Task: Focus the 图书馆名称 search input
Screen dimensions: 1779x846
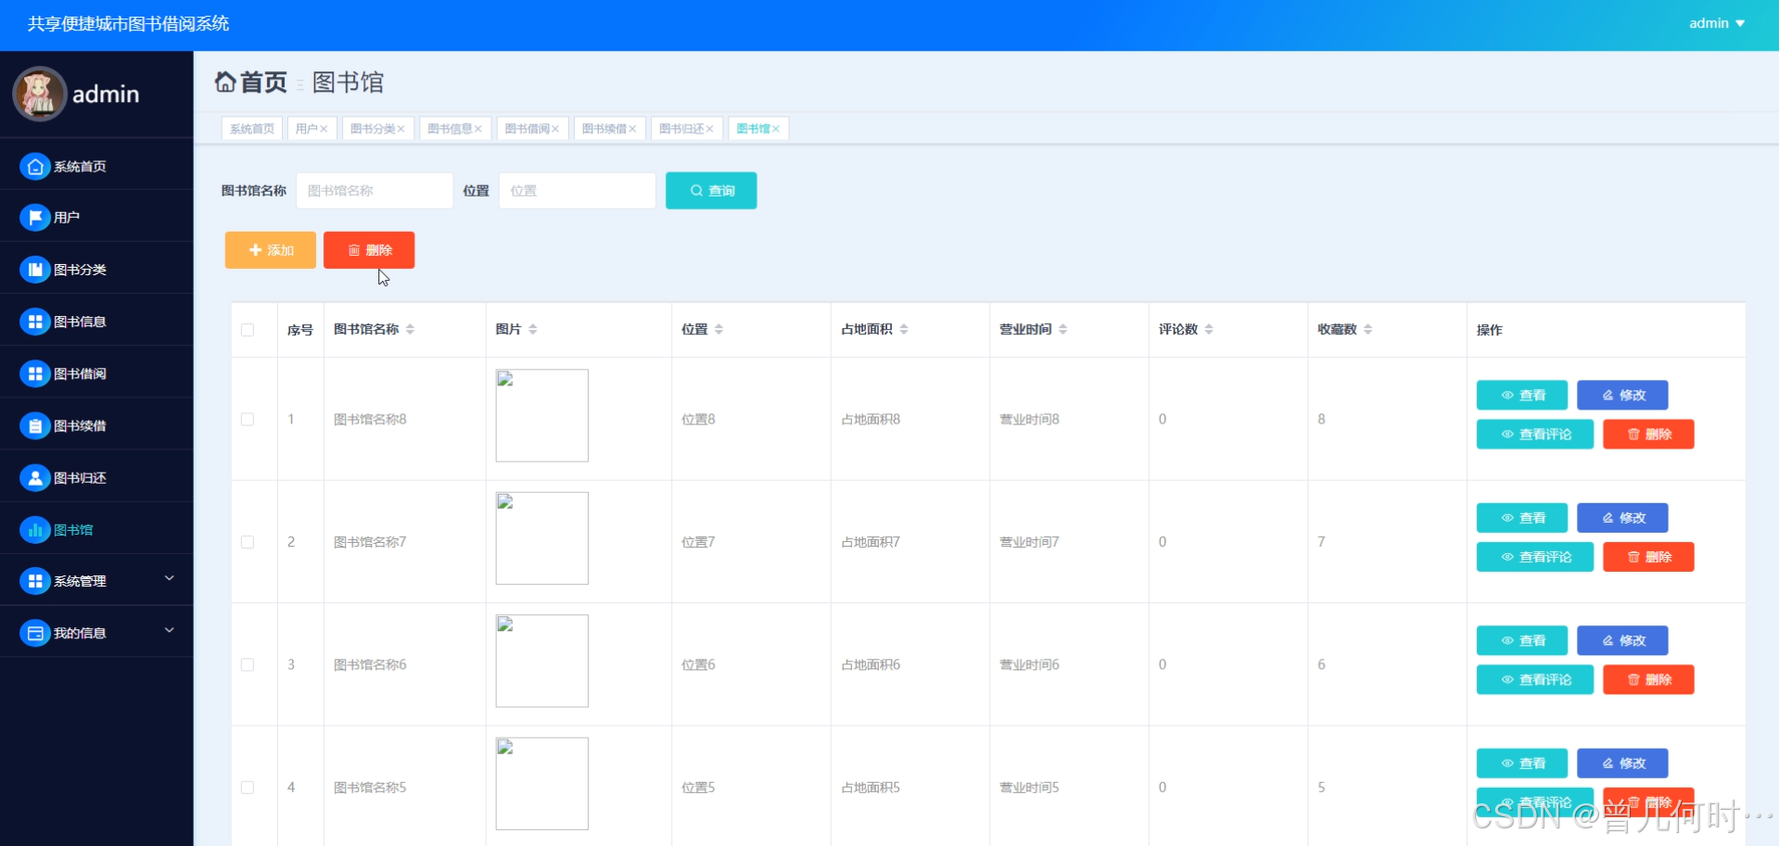Action: coord(375,191)
